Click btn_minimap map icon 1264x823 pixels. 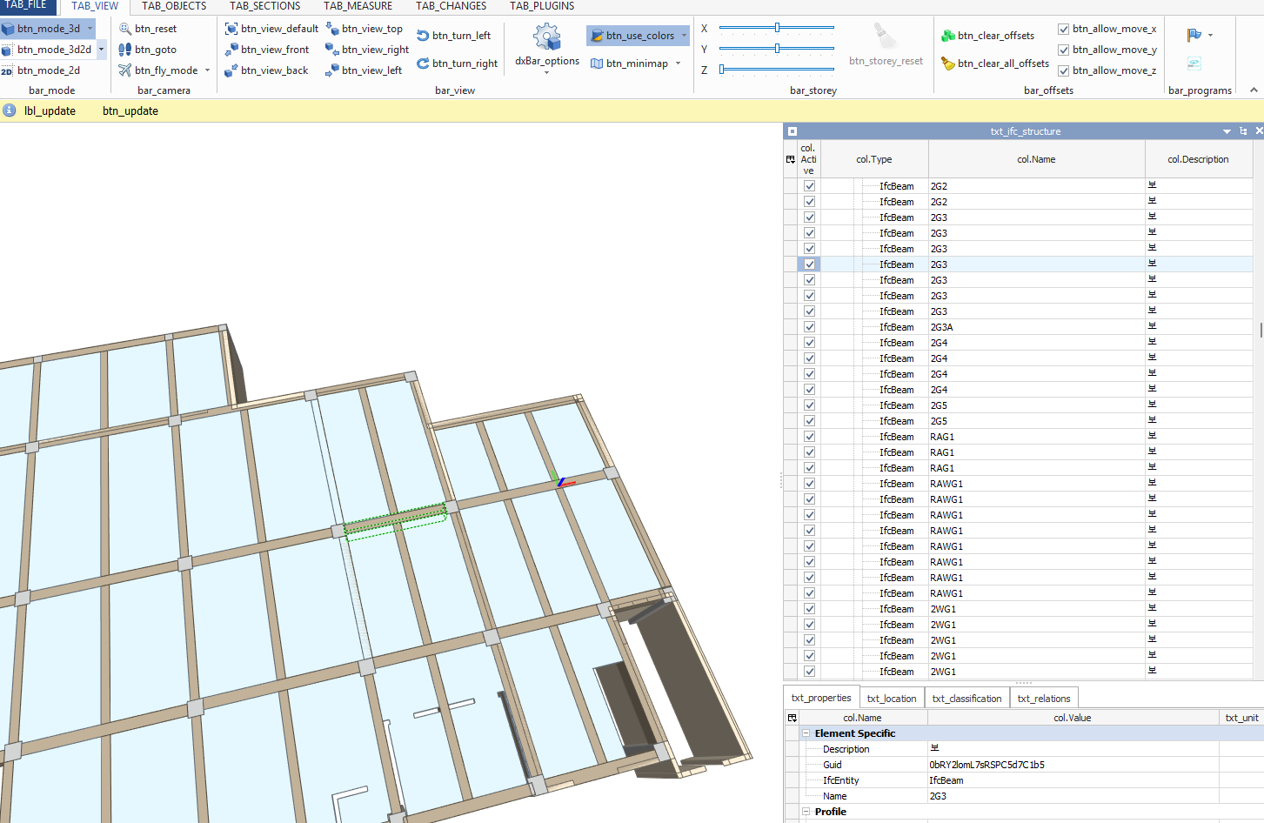click(x=597, y=64)
